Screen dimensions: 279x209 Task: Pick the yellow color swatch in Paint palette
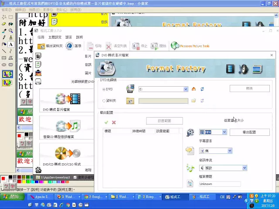click(x=24, y=182)
